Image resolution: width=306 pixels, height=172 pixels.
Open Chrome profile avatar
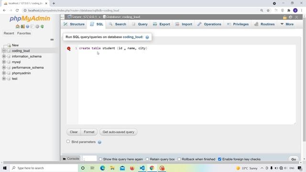click(x=295, y=11)
